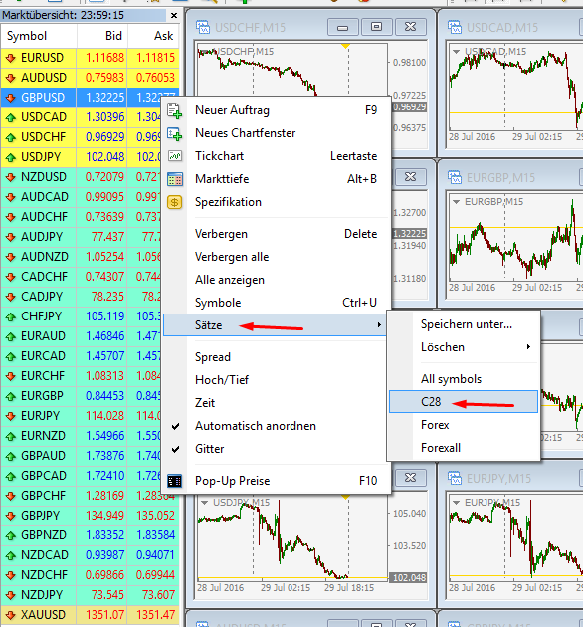Screen dimensions: 583x627
Task: Click the up arrow icon beside GBPNZD
Action: pyautogui.click(x=11, y=535)
